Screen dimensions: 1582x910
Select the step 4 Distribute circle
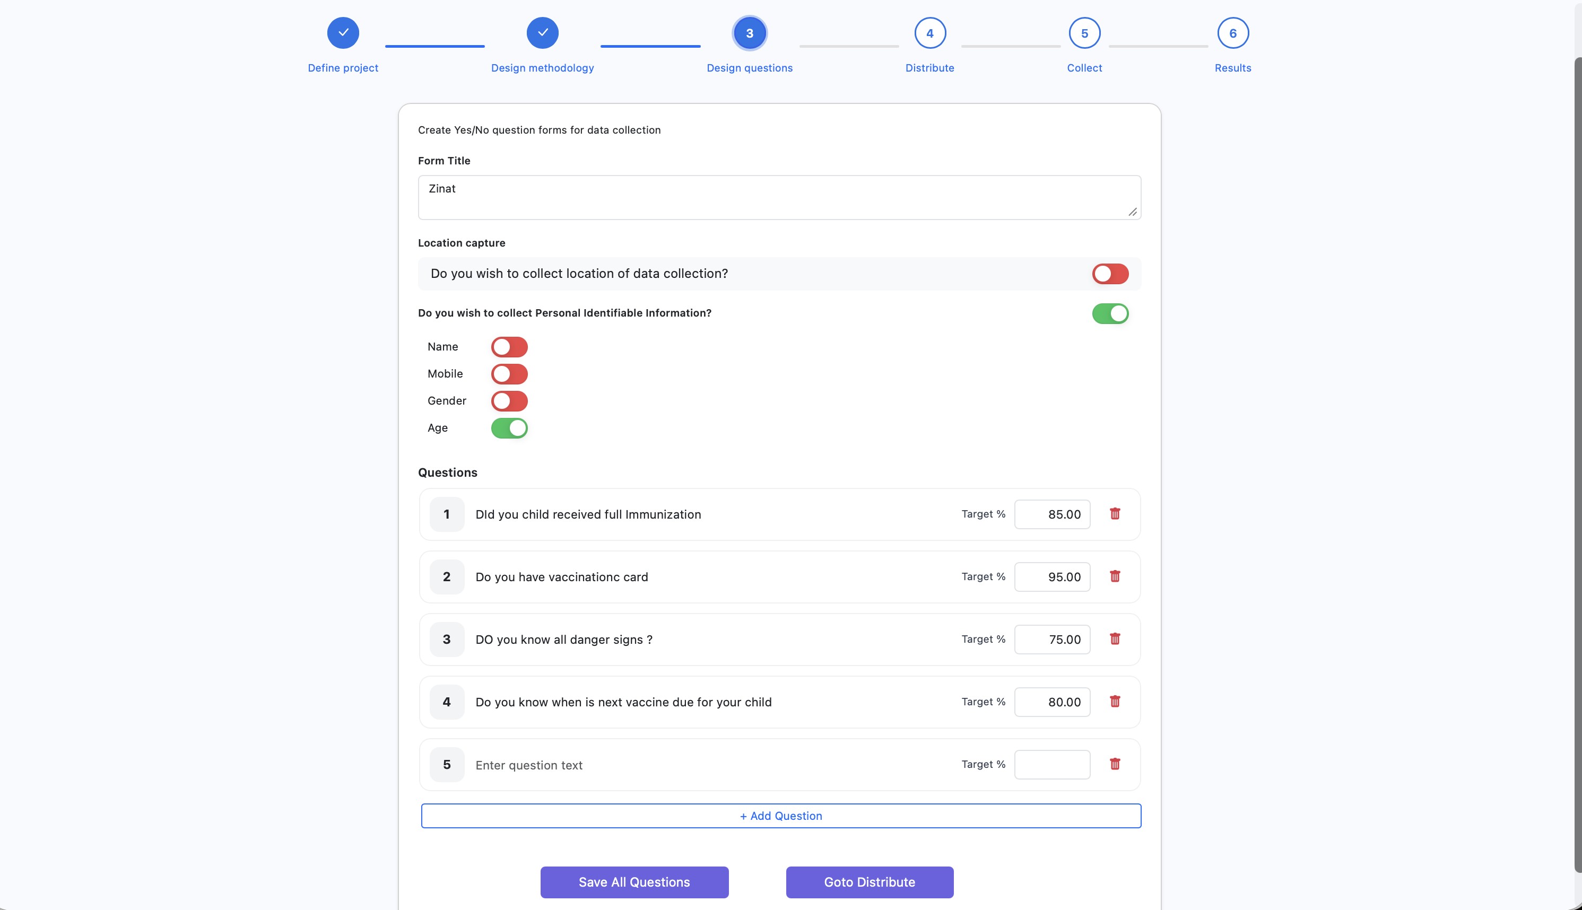click(929, 32)
